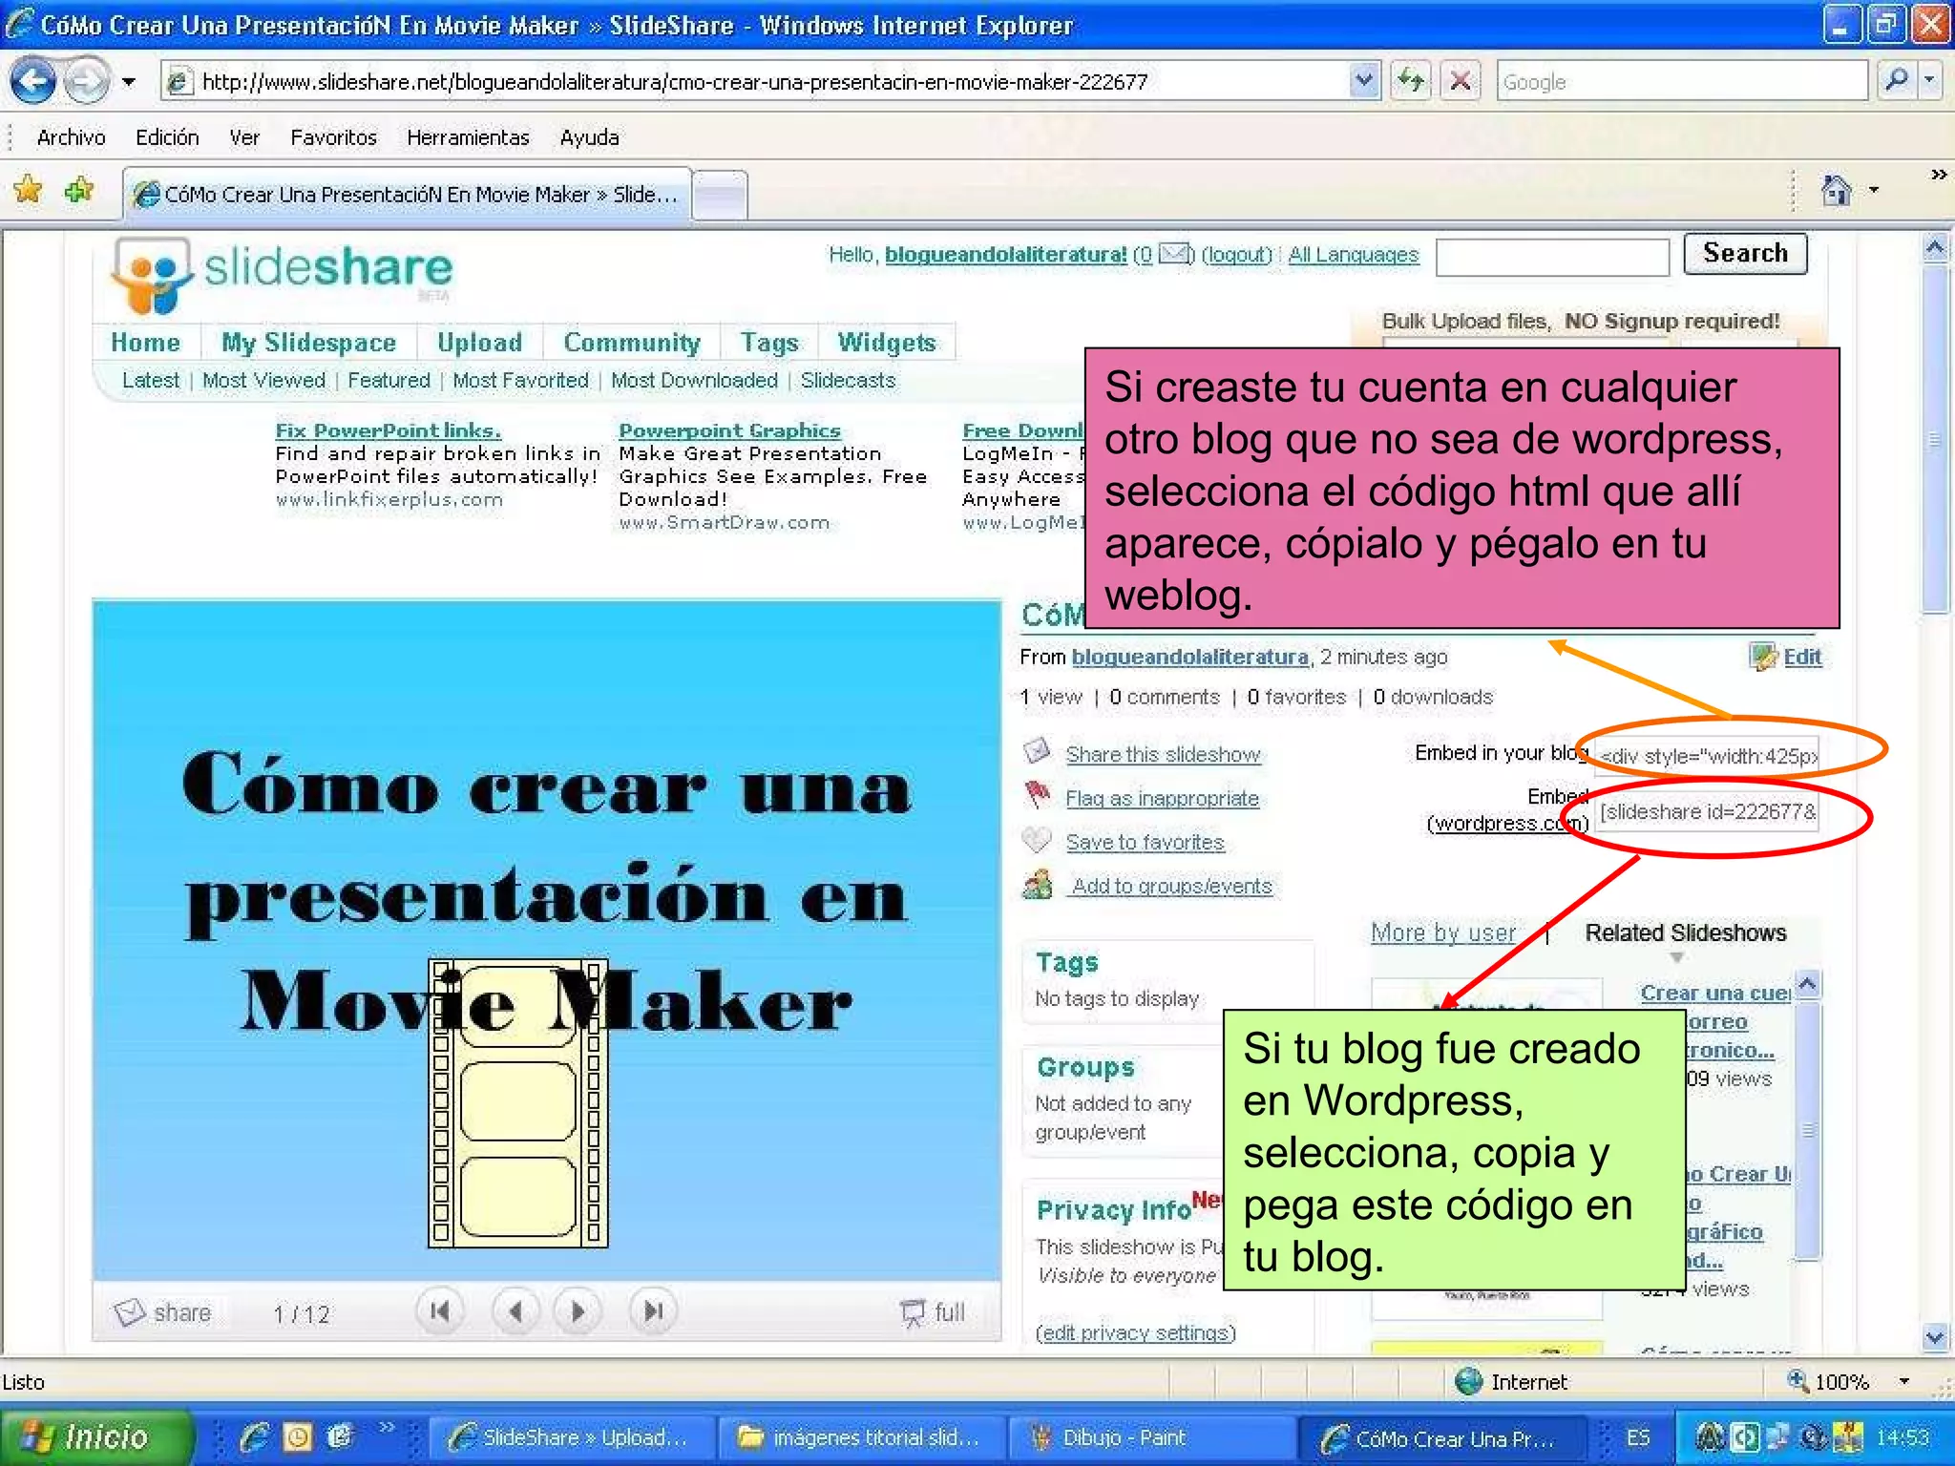This screenshot has width=1955, height=1466.
Task: Open the Upload tab
Action: (479, 343)
